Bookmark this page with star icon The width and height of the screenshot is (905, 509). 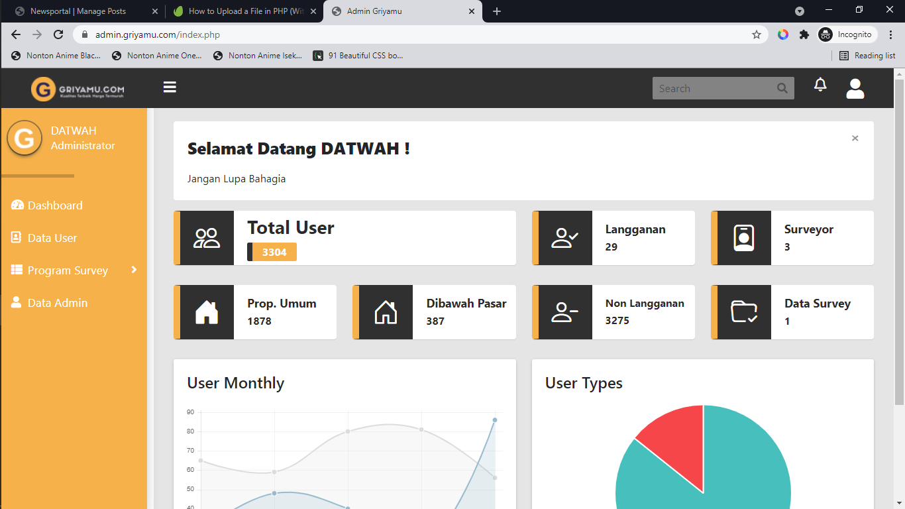[x=756, y=34]
